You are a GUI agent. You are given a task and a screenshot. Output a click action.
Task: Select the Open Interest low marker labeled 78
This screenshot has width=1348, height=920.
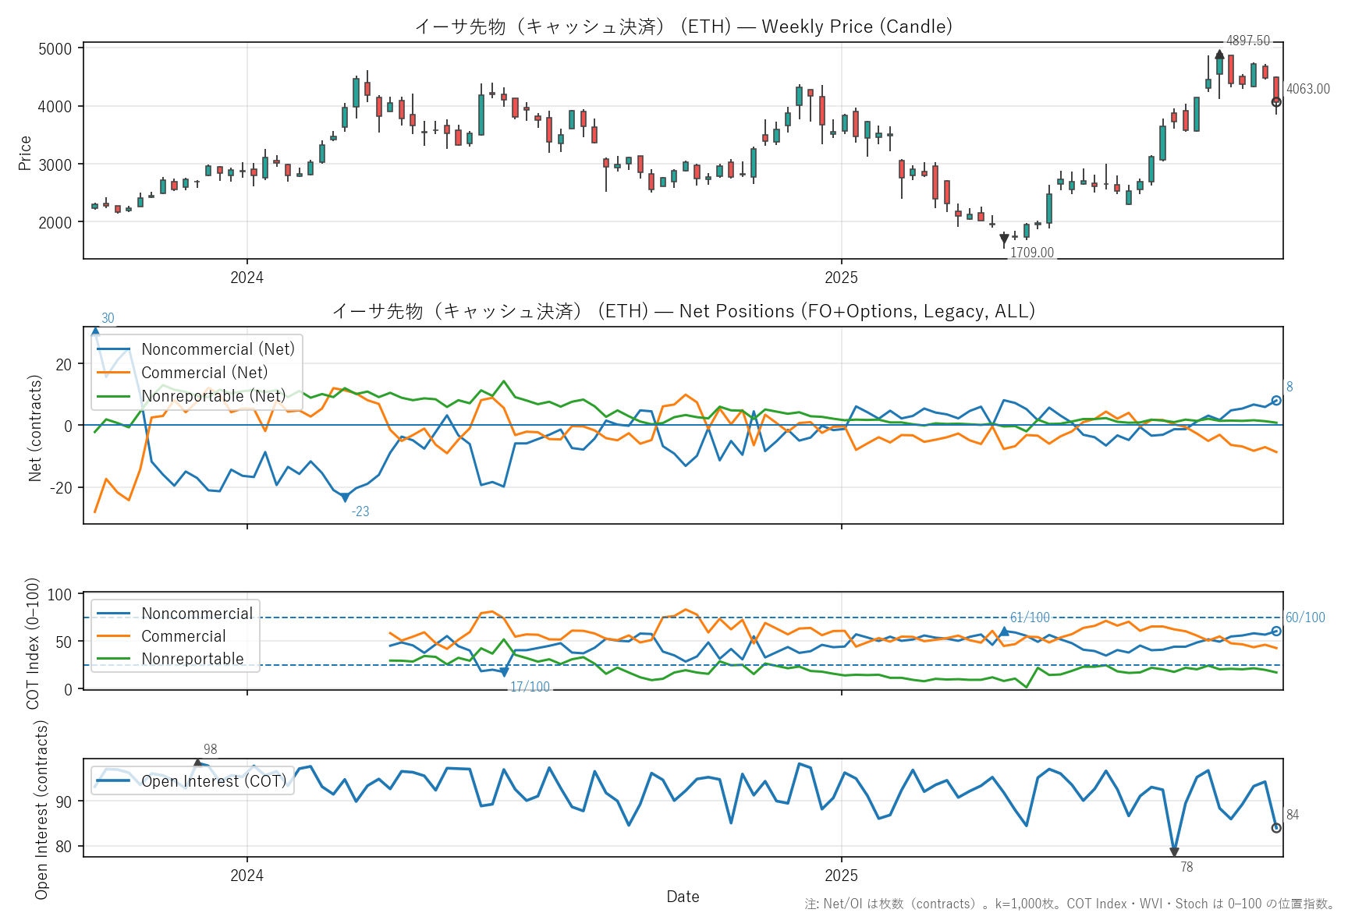(1174, 852)
